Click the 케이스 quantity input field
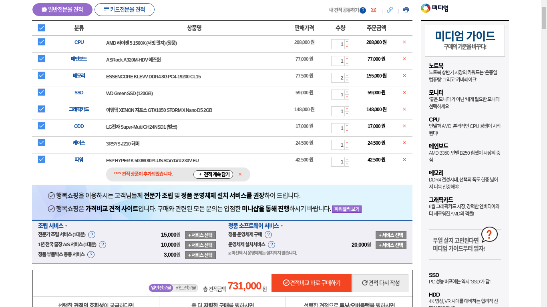 (338, 145)
